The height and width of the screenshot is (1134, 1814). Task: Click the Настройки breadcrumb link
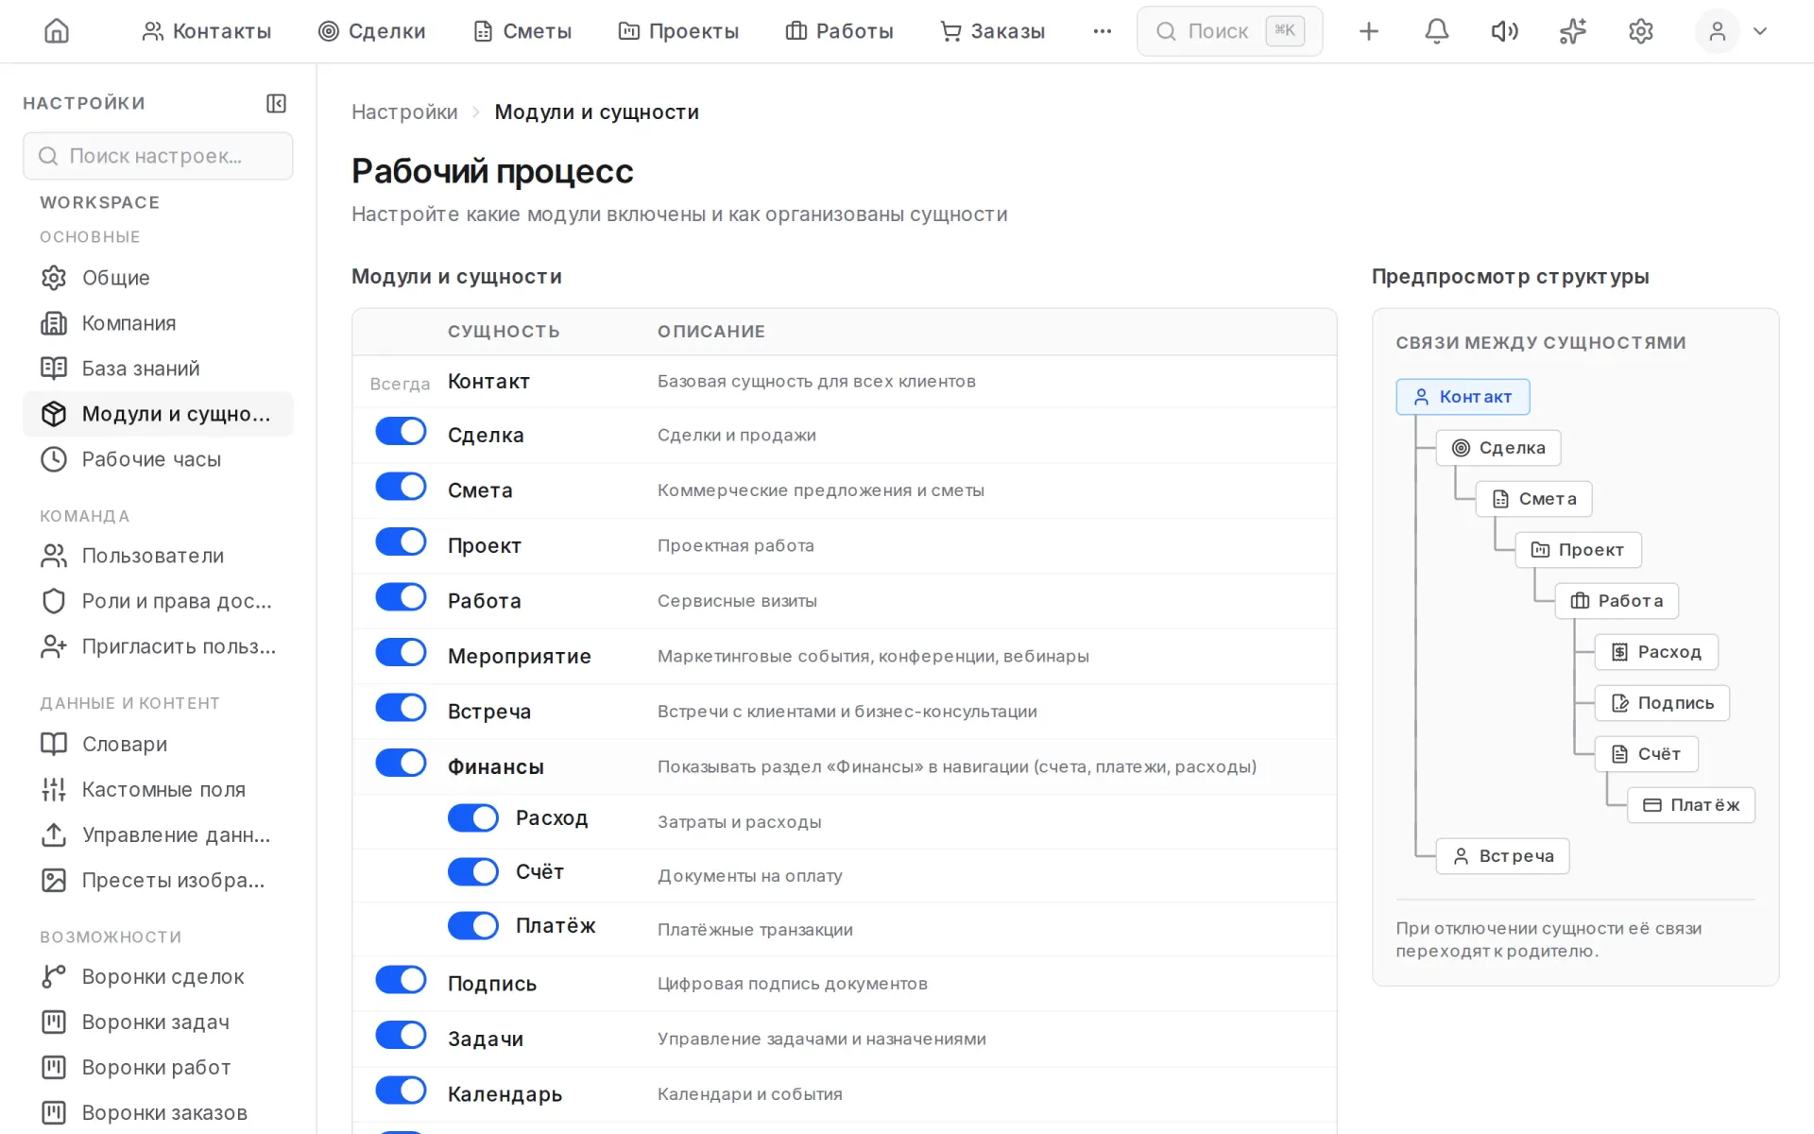tap(404, 112)
